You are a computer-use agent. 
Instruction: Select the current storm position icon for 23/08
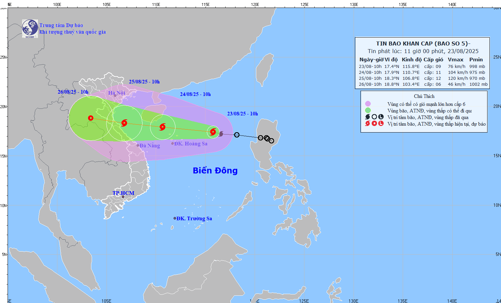[213, 132]
